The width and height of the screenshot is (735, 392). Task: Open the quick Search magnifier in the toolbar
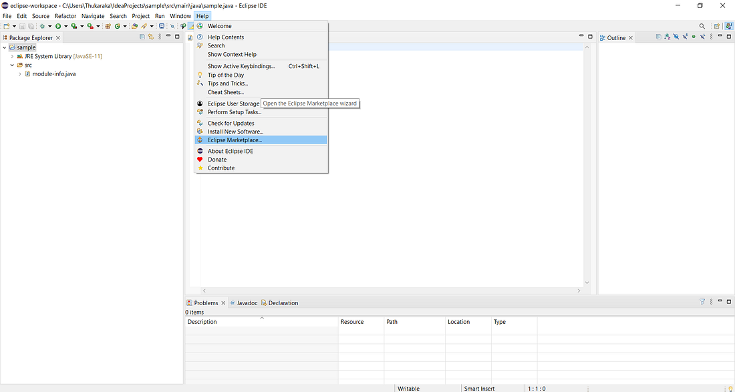702,25
